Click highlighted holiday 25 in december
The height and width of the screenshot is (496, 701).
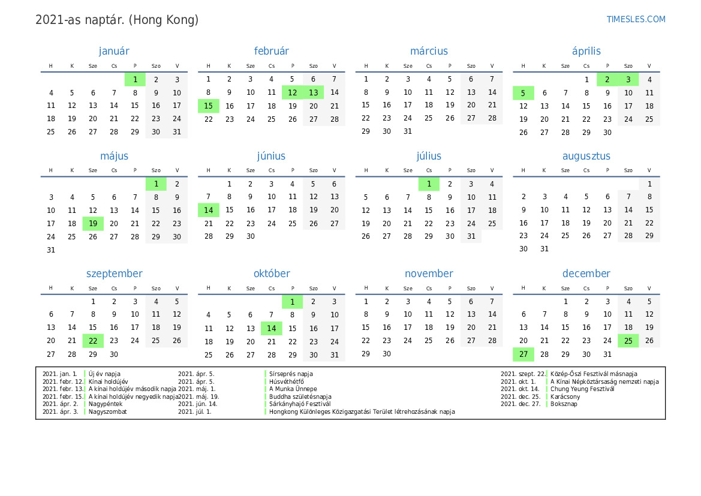(628, 341)
